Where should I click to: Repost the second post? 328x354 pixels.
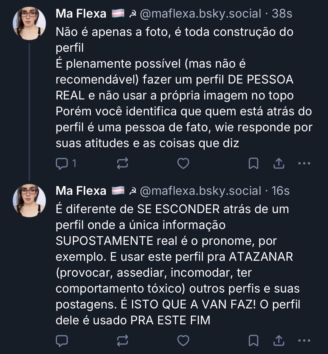[123, 340]
